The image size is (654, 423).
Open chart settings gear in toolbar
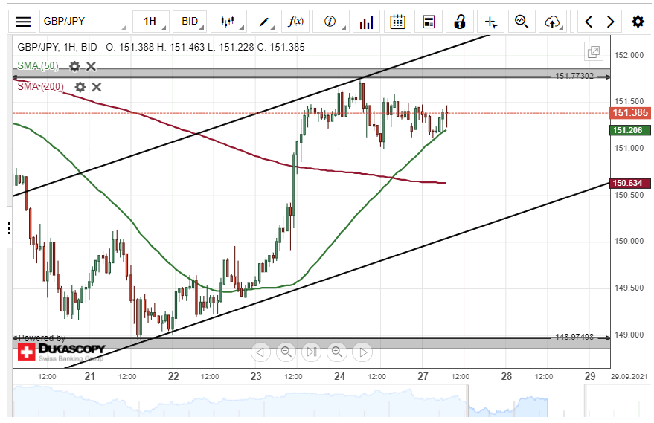coord(638,22)
